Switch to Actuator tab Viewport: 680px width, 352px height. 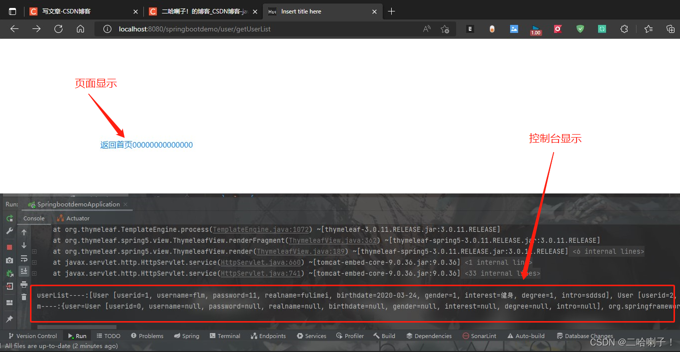coord(73,218)
